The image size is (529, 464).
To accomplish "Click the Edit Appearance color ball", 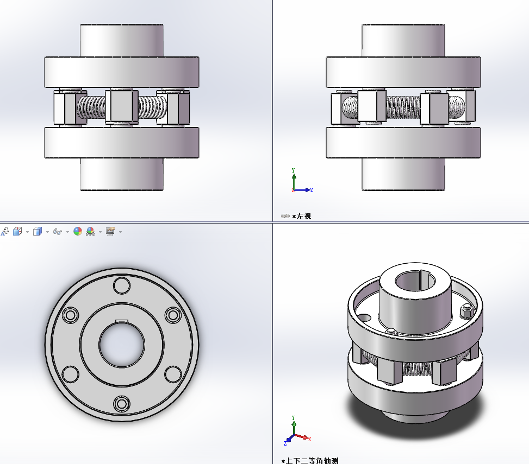I will [78, 231].
